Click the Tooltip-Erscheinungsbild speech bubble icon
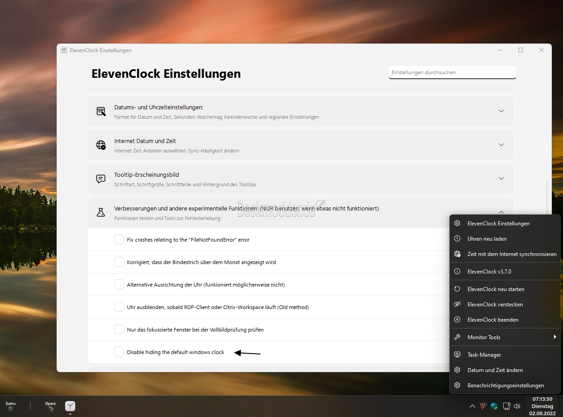 pyautogui.click(x=101, y=179)
